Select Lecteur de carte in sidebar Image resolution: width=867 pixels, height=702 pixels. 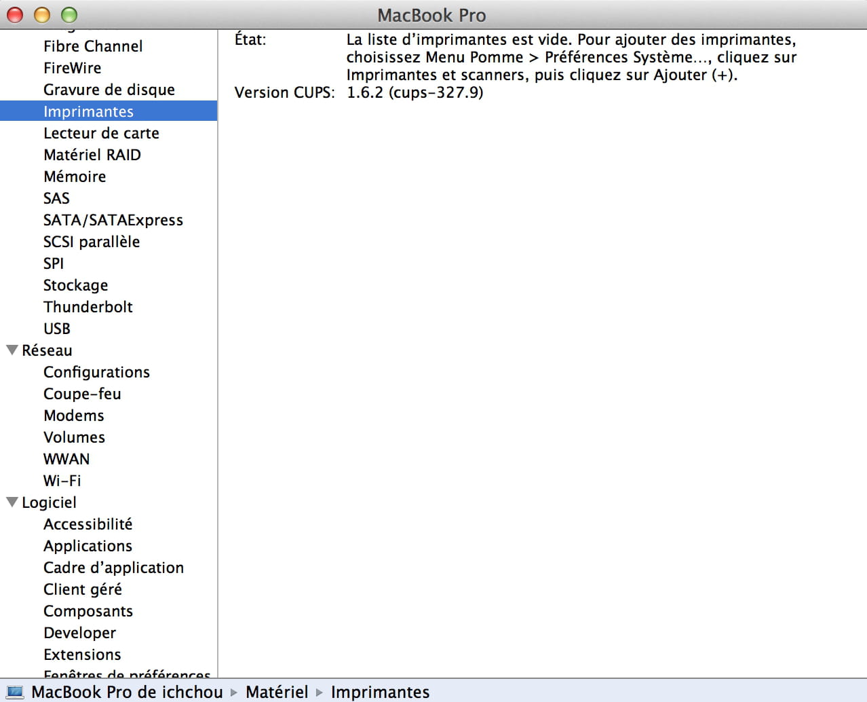[101, 133]
